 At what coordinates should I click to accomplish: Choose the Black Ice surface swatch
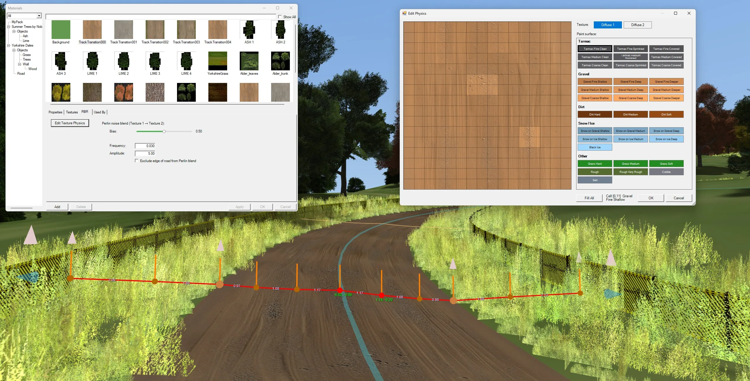pos(595,147)
